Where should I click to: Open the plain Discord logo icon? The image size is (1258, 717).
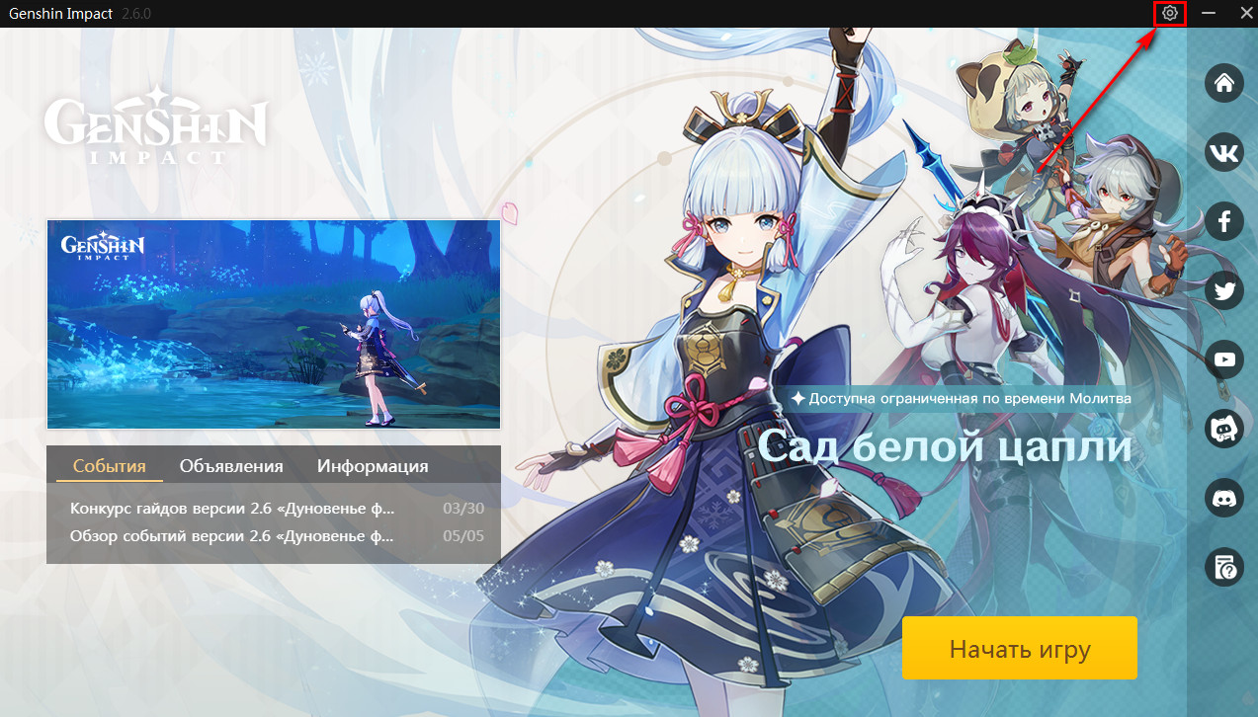click(x=1224, y=498)
